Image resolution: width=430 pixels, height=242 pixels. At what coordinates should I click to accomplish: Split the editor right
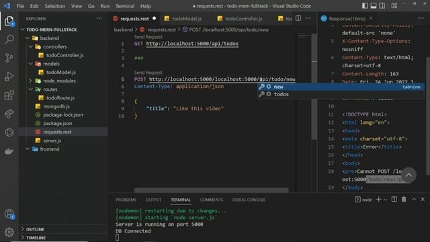298,18
